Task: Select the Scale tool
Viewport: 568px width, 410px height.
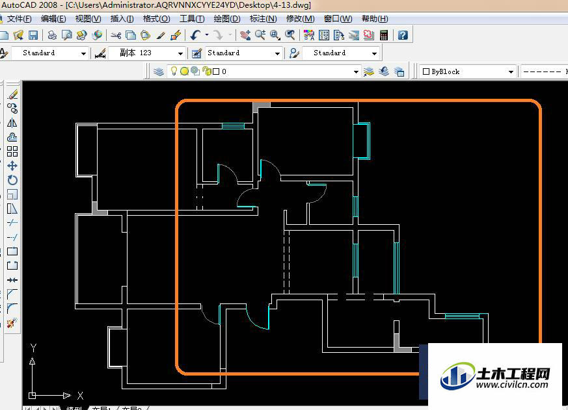Action: tap(12, 194)
